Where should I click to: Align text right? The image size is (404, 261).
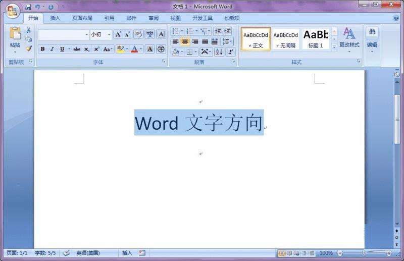pos(195,41)
